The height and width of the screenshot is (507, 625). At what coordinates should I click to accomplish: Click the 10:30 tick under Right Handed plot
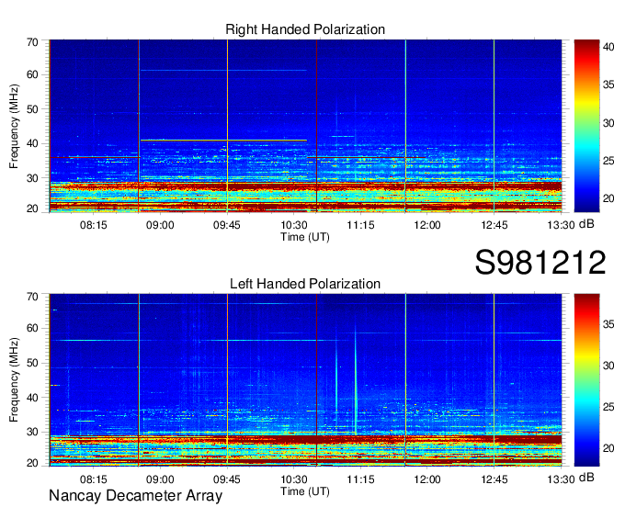294,225
